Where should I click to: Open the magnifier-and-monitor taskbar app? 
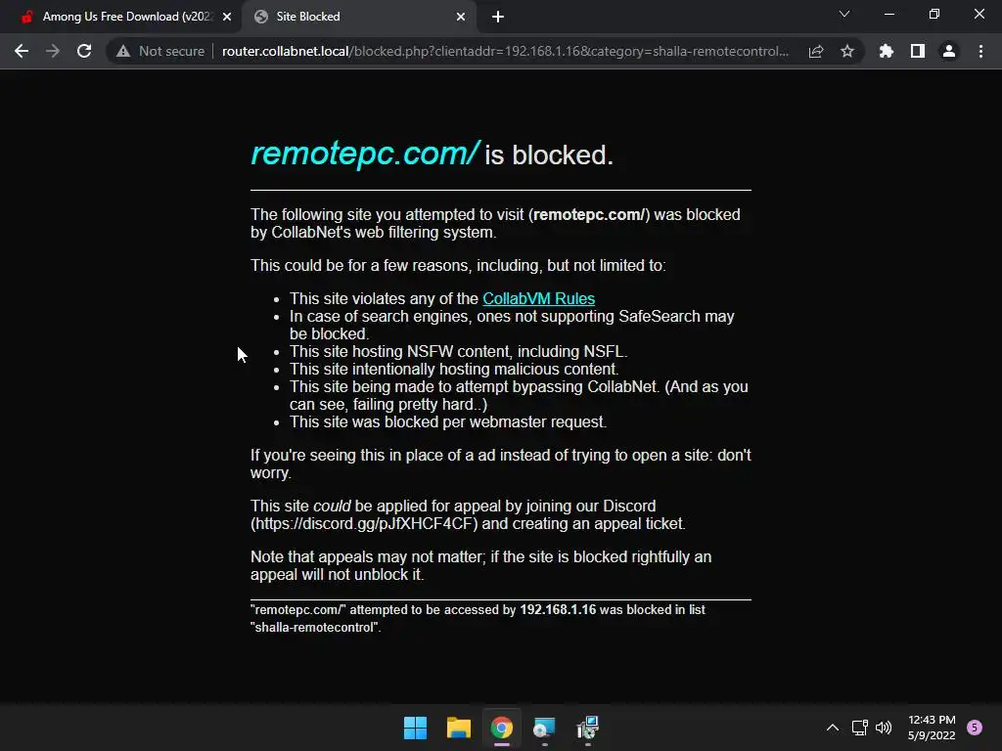[x=544, y=728]
